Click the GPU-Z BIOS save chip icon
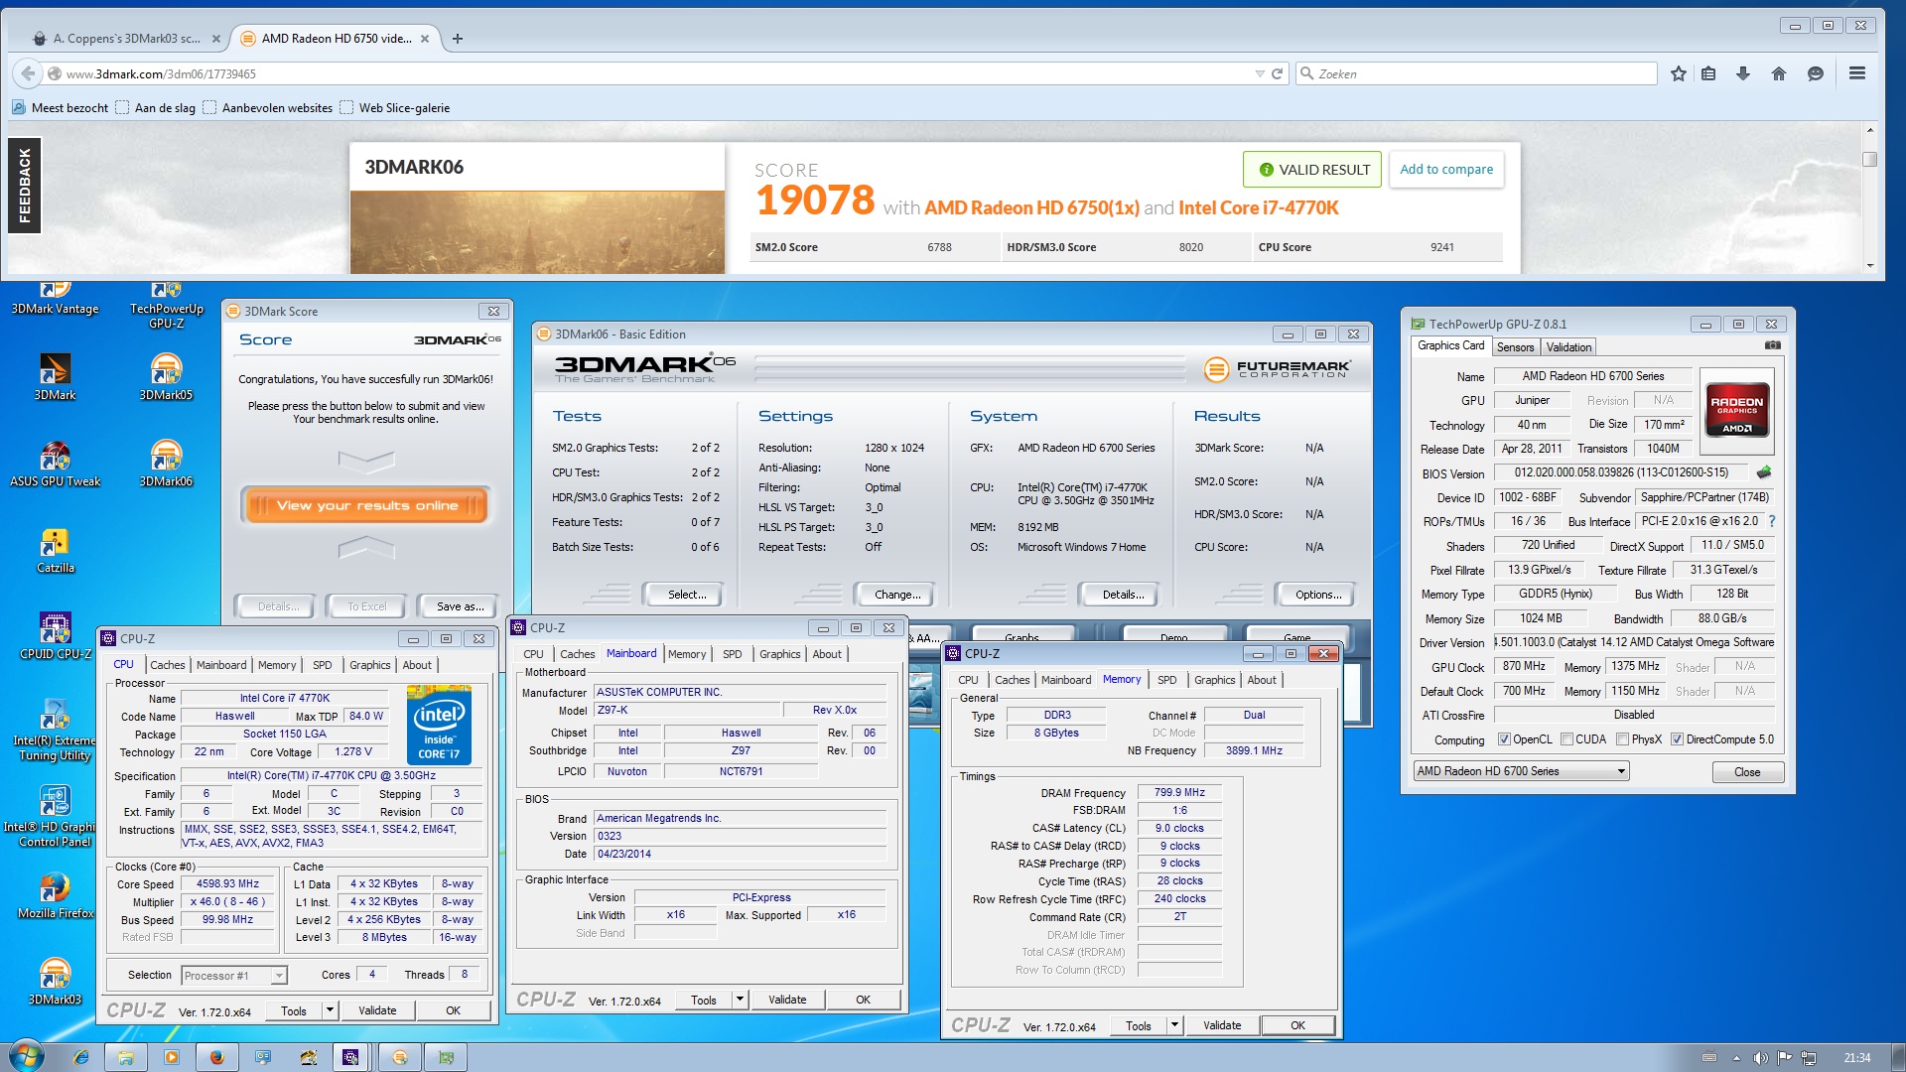The width and height of the screenshot is (1906, 1072). [1764, 472]
